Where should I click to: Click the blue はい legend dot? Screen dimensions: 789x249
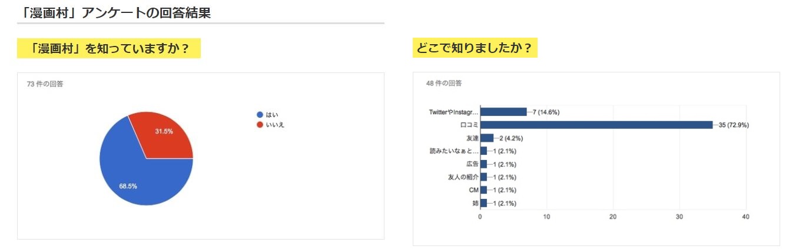pos(260,115)
